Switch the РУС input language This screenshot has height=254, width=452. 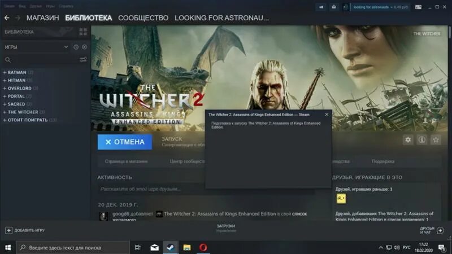(x=407, y=248)
